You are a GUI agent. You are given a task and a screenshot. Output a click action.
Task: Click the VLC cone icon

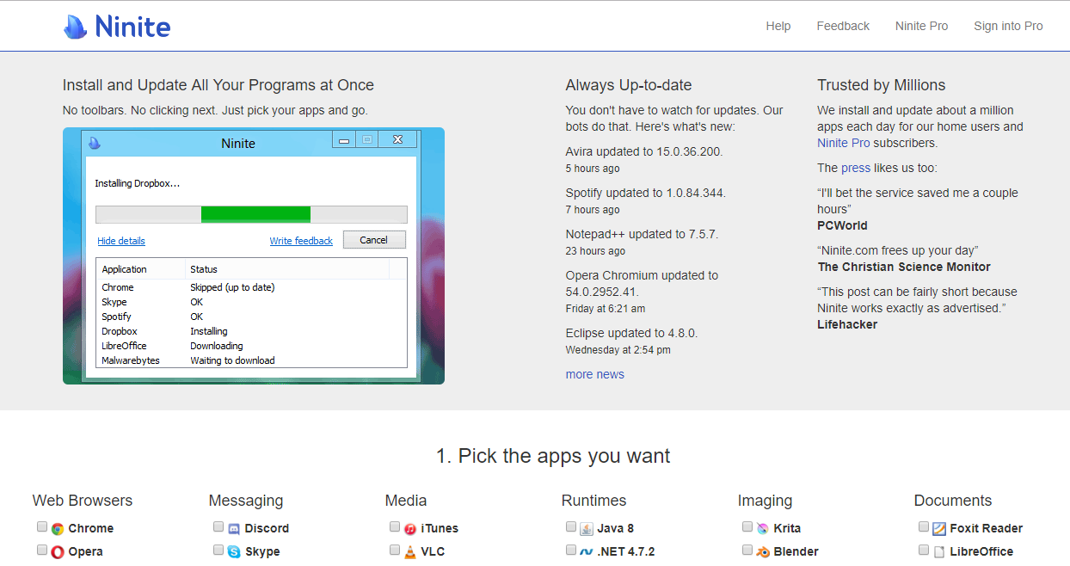tap(410, 552)
